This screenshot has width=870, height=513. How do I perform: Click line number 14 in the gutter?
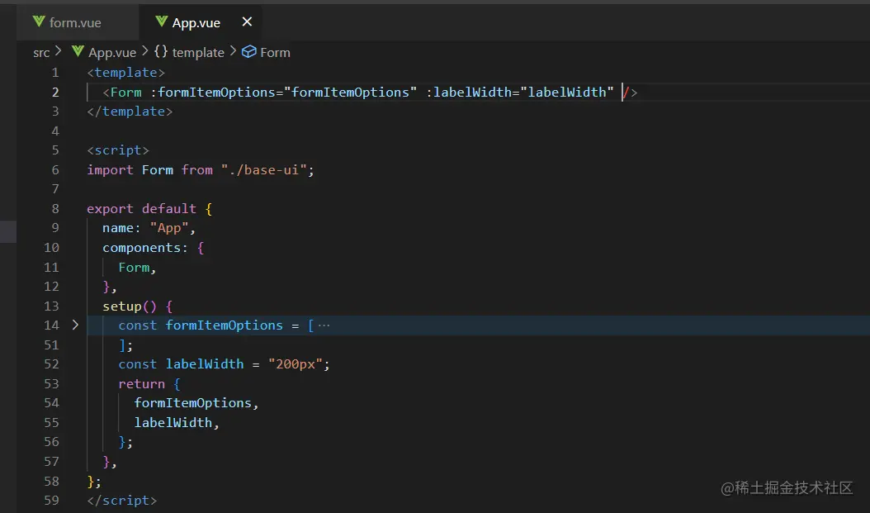[x=51, y=325]
